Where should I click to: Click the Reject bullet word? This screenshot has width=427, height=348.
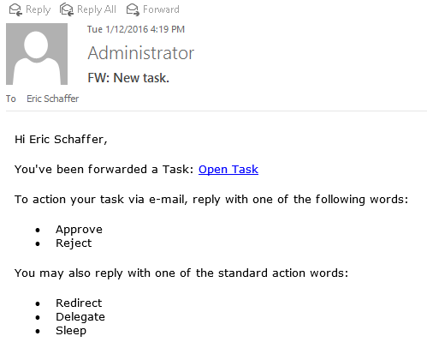(x=74, y=243)
